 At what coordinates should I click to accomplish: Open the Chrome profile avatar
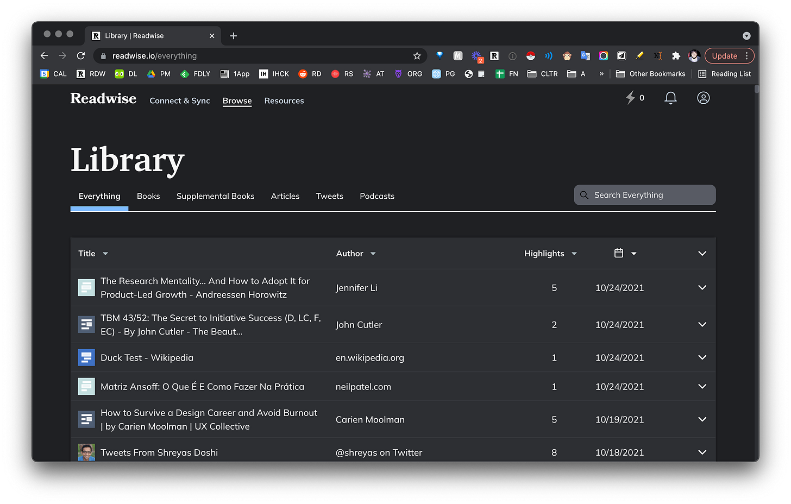tap(694, 56)
